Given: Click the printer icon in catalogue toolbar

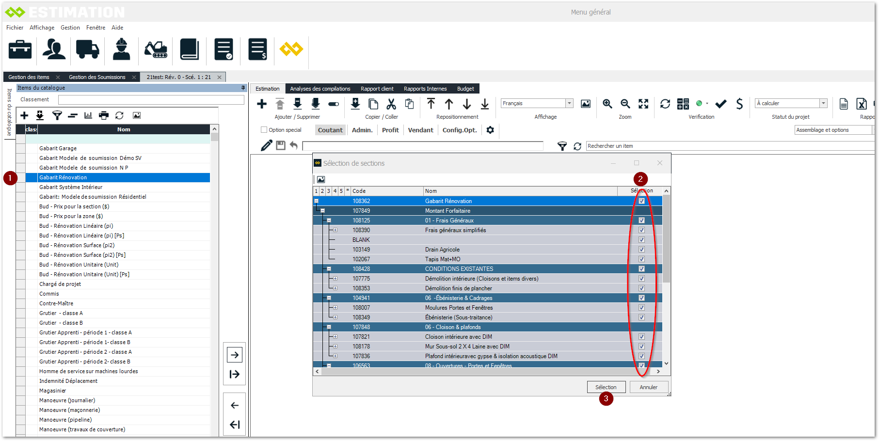Looking at the screenshot, I should coord(104,115).
